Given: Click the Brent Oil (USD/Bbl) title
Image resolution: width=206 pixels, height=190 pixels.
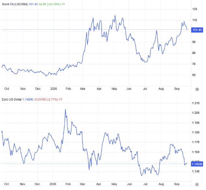Looking at the screenshot, I should pos(15,4).
